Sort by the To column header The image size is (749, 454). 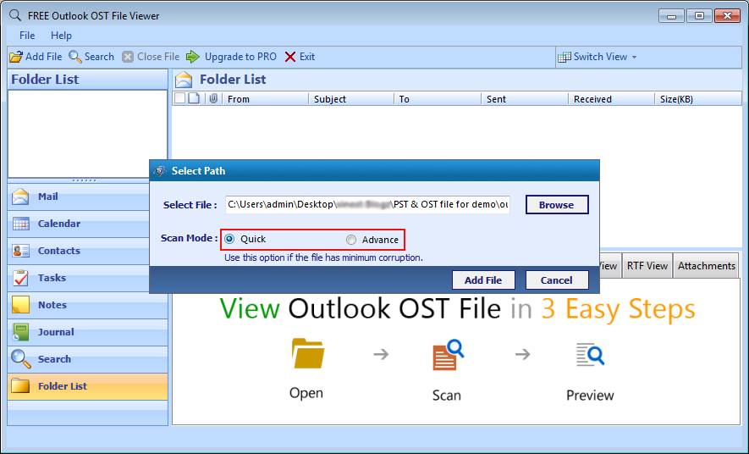[x=438, y=99]
